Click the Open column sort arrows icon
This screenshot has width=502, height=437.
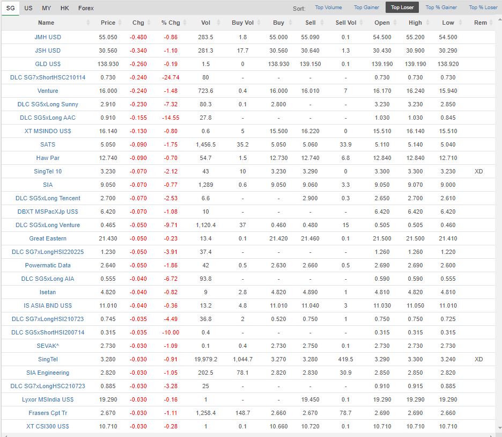pyautogui.click(x=395, y=23)
